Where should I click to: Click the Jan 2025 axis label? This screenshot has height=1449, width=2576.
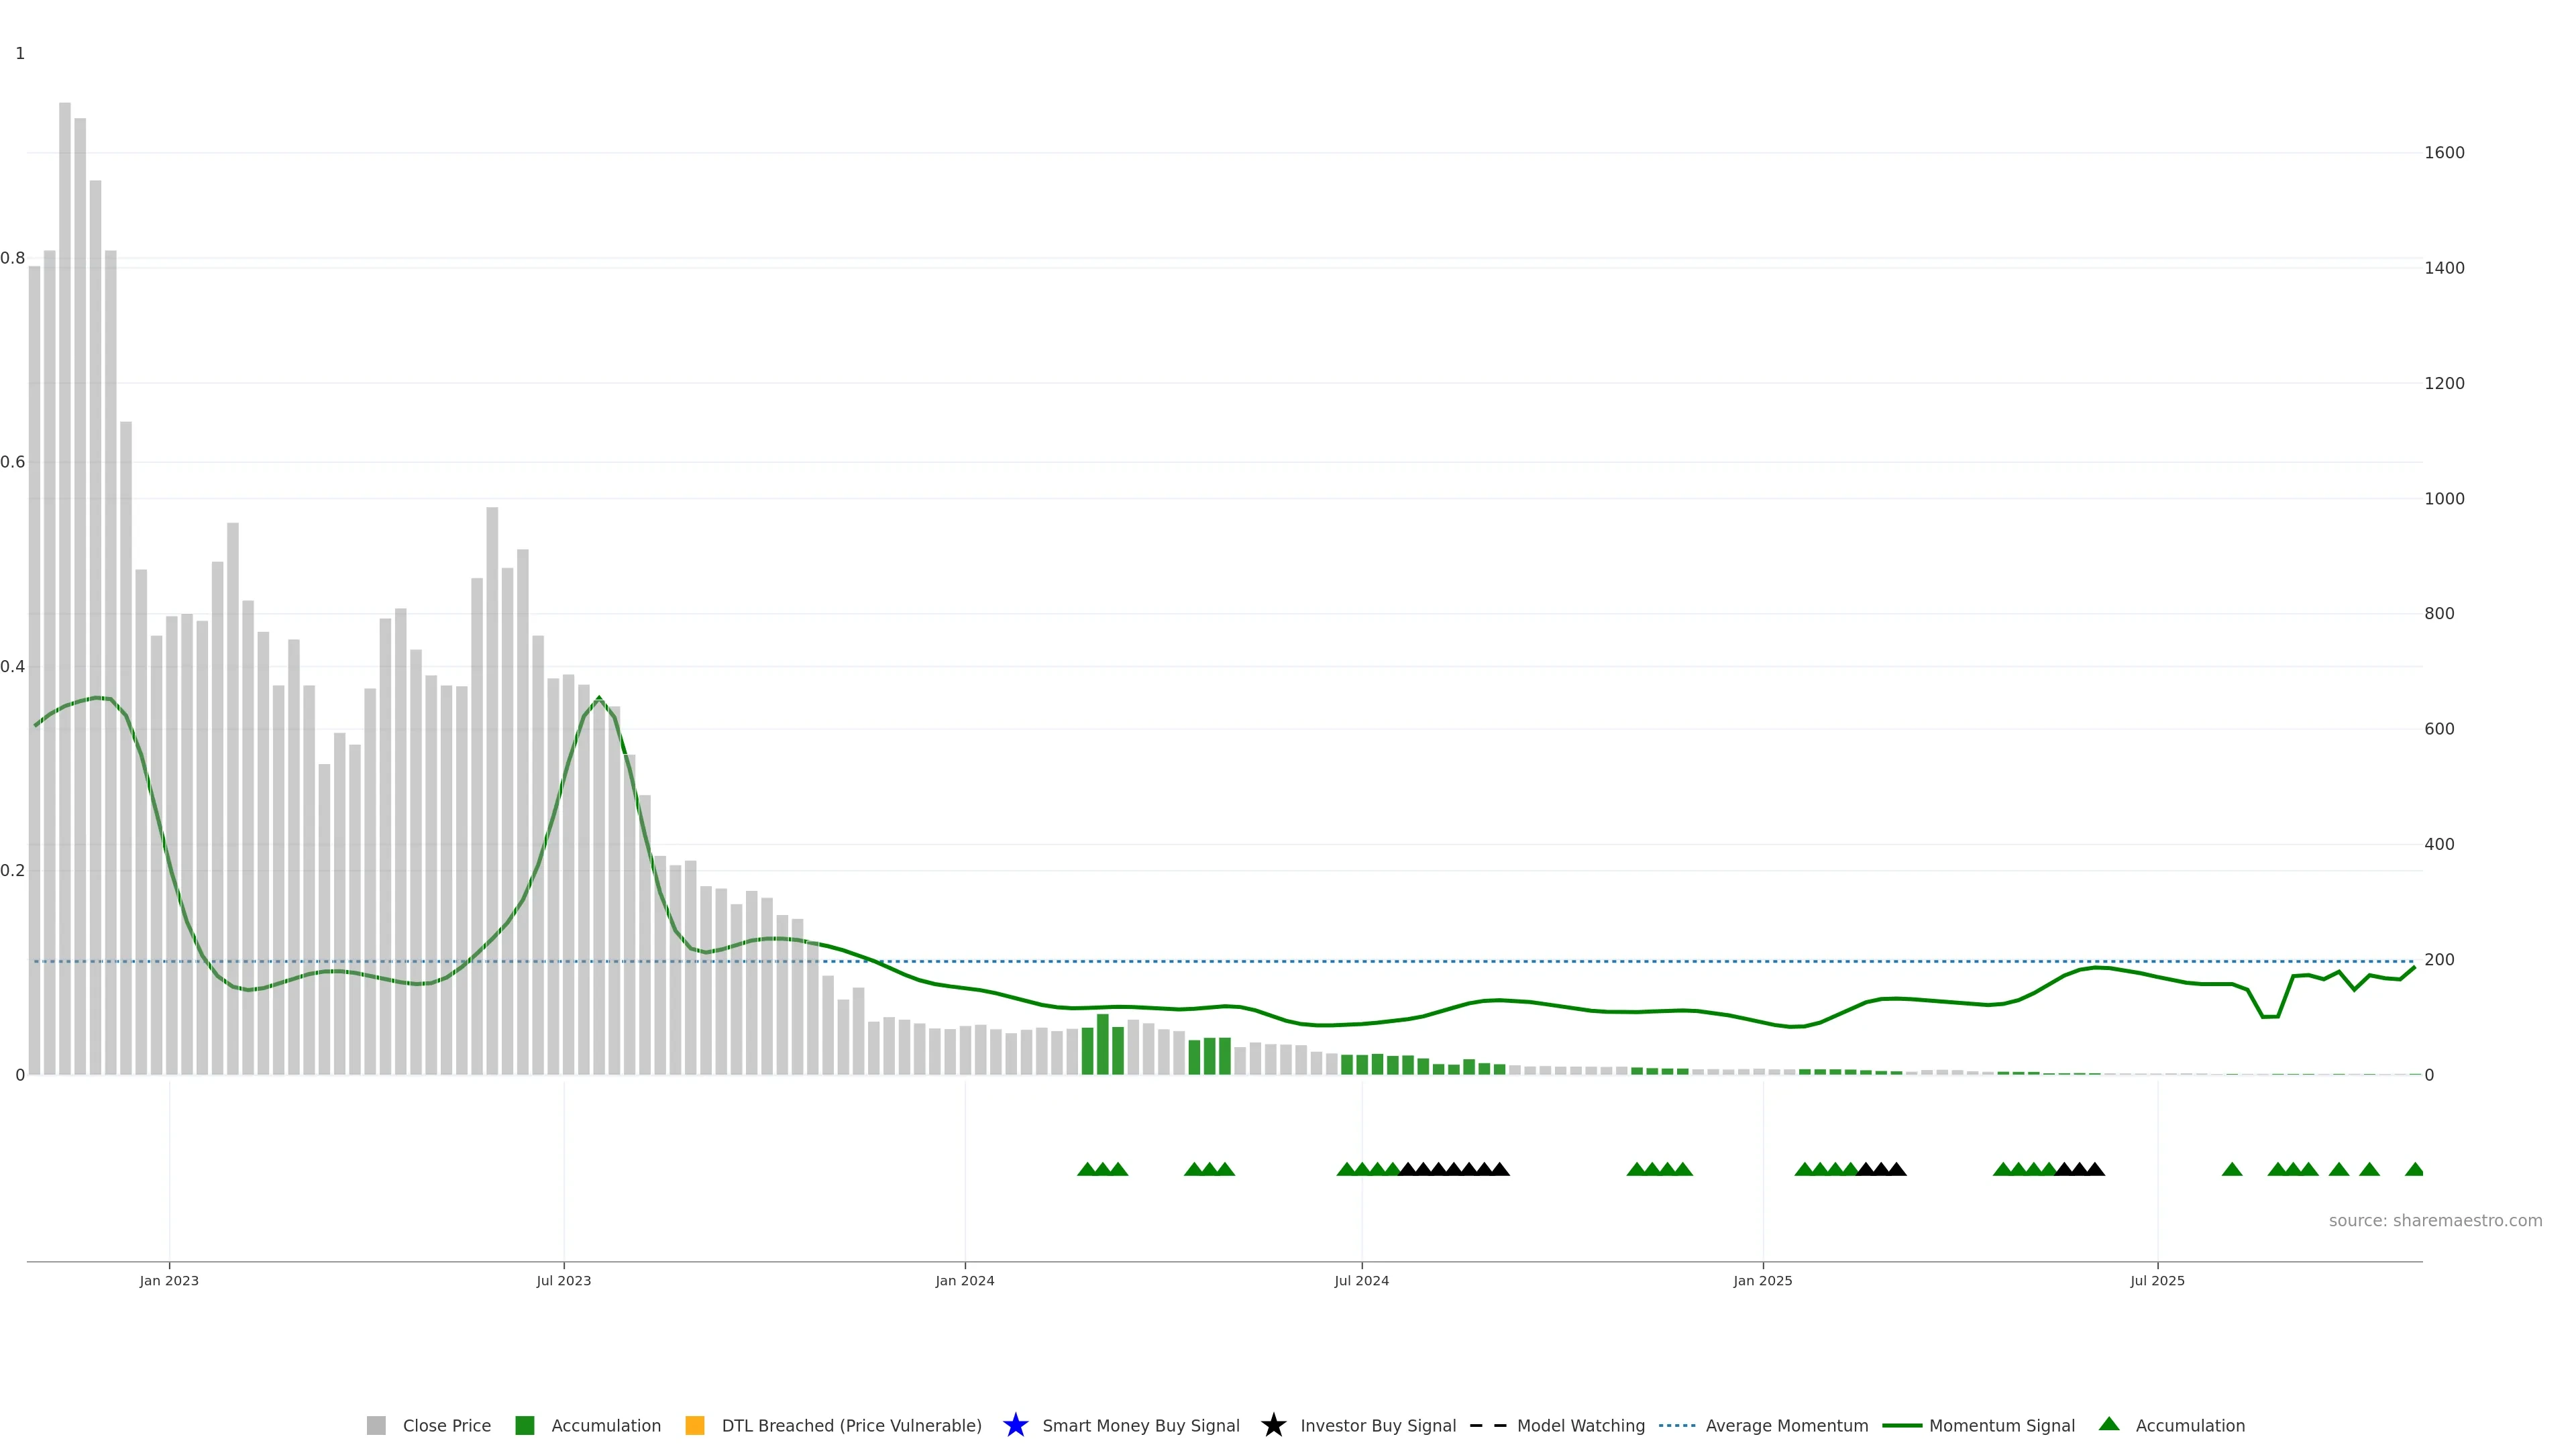coord(1762,1281)
